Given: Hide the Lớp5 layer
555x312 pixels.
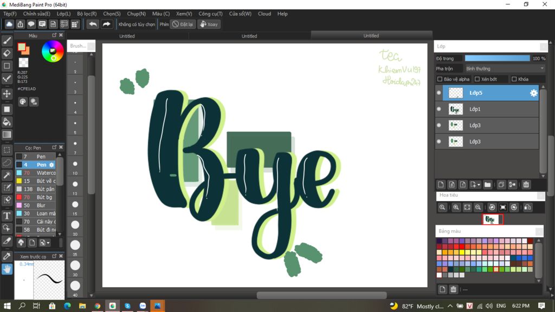Looking at the screenshot, I should pos(439,93).
